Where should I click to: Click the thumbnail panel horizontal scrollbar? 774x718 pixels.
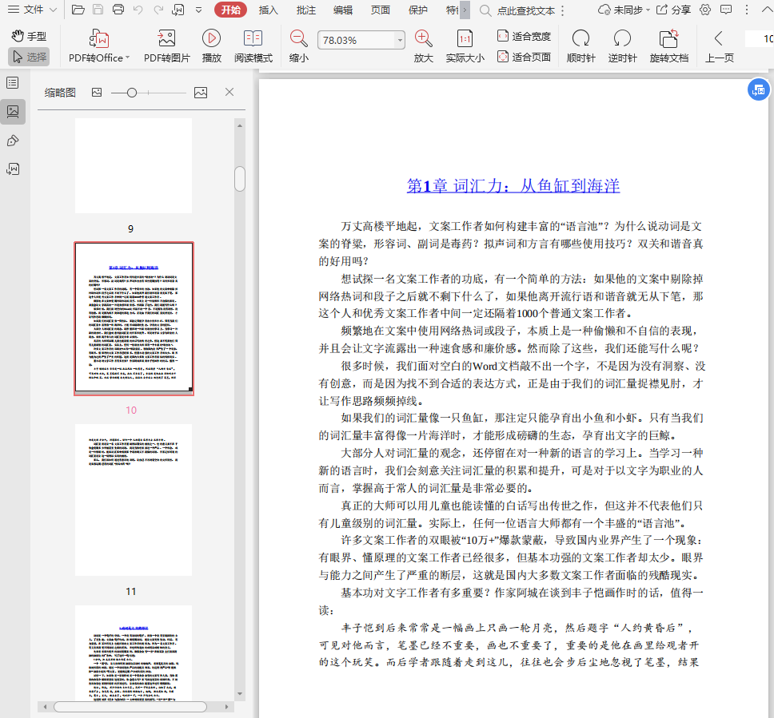(x=130, y=707)
